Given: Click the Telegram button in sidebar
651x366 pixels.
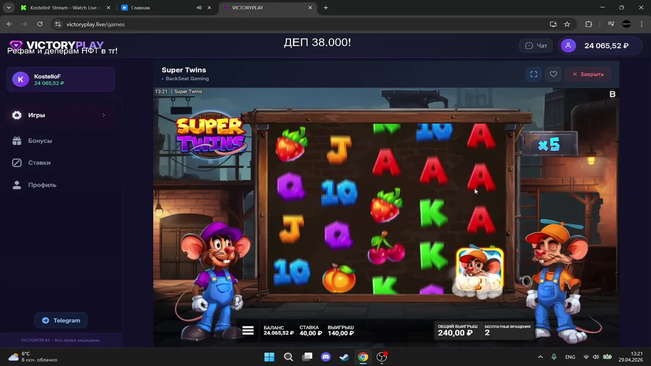Looking at the screenshot, I should (61, 320).
